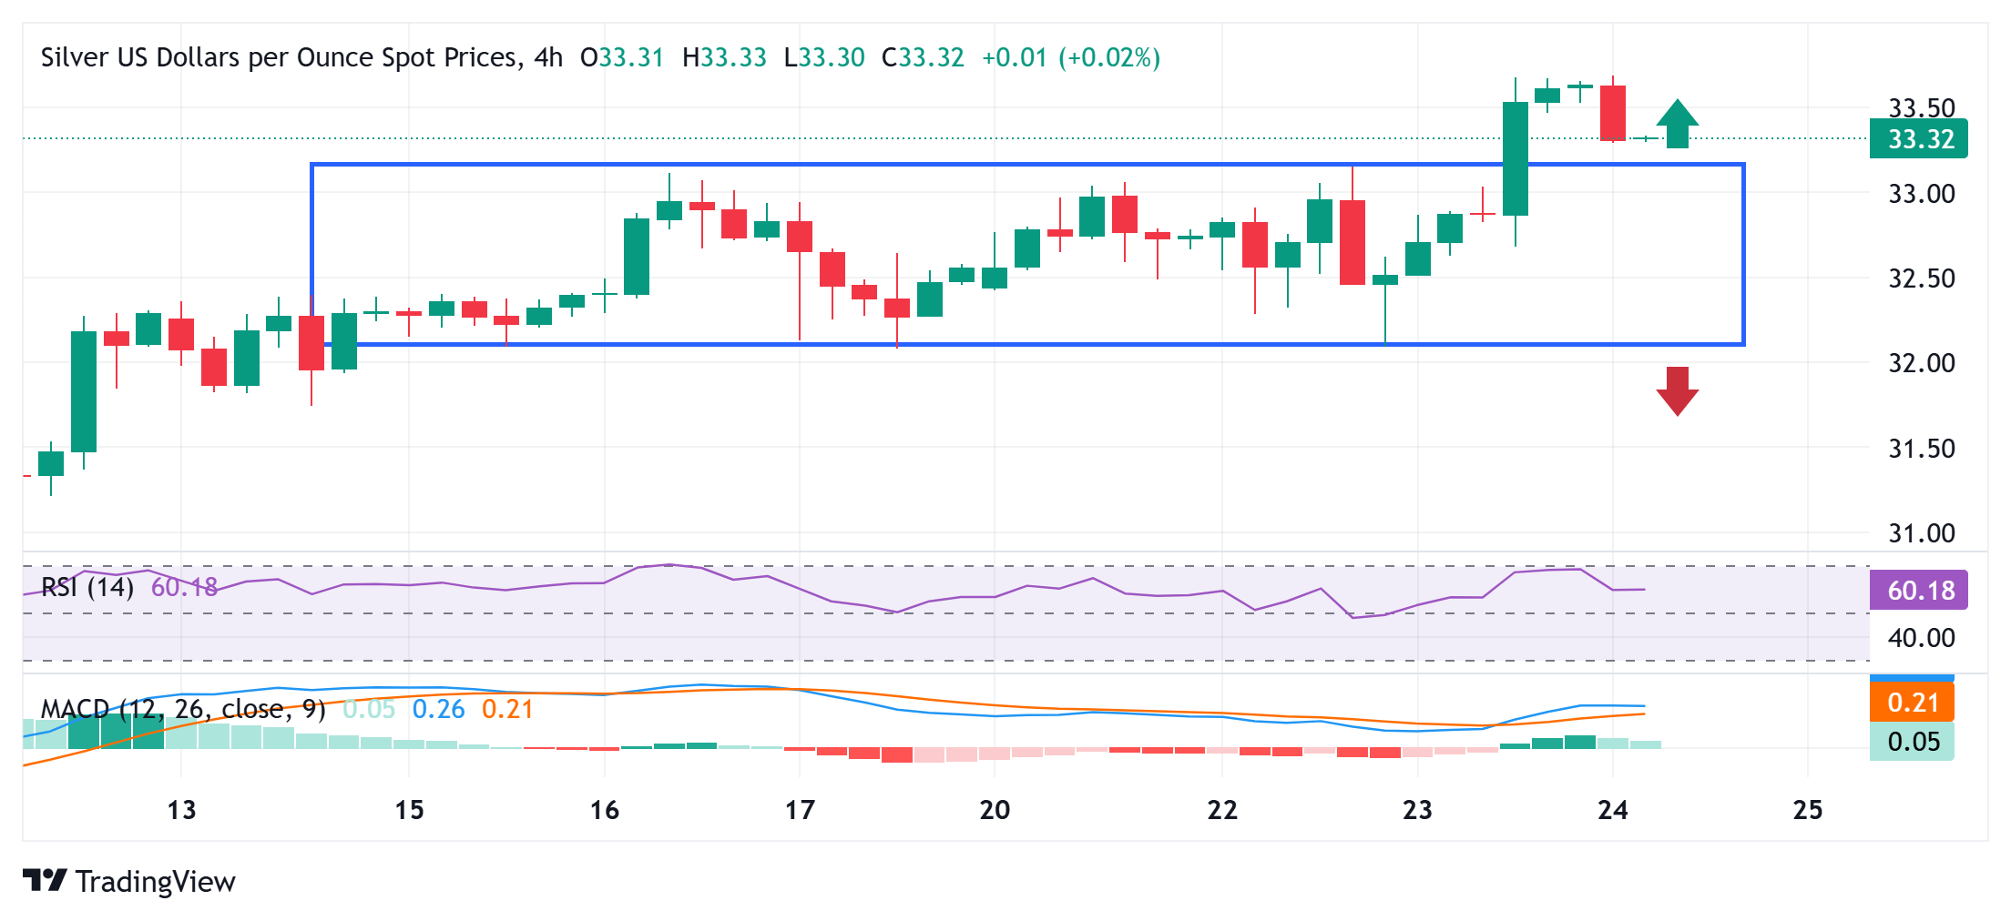2011x921 pixels.
Task: Click the RSI (14) indicator label
Action: (x=87, y=587)
